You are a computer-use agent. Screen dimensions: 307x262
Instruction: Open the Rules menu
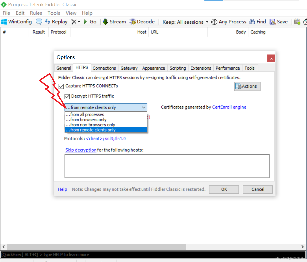tap(36, 13)
